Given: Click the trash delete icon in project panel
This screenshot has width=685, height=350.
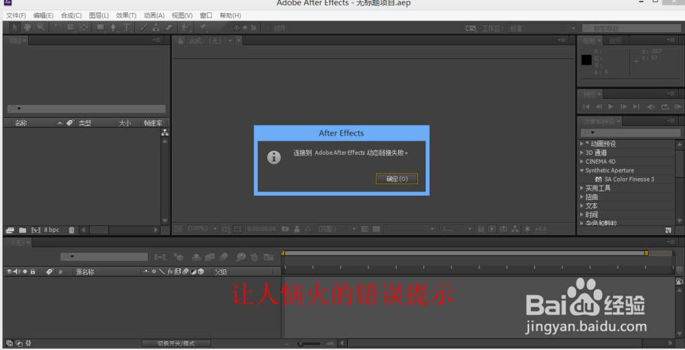Looking at the screenshot, I should tap(72, 230).
